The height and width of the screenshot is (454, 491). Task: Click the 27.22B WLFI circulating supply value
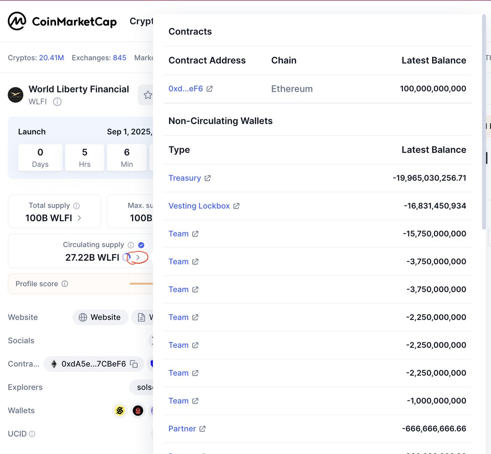tap(92, 257)
